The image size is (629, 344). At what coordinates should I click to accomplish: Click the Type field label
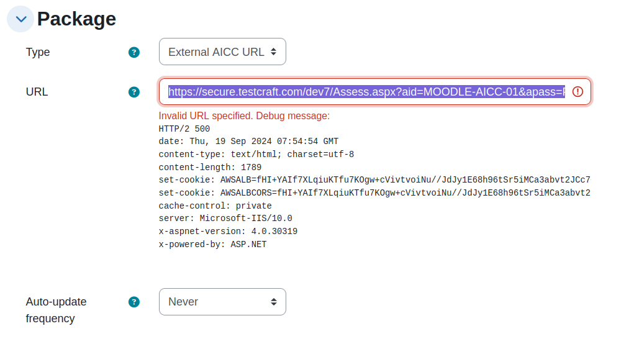click(38, 52)
